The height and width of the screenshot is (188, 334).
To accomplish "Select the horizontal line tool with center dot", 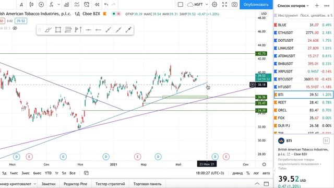I will click(88, 30).
